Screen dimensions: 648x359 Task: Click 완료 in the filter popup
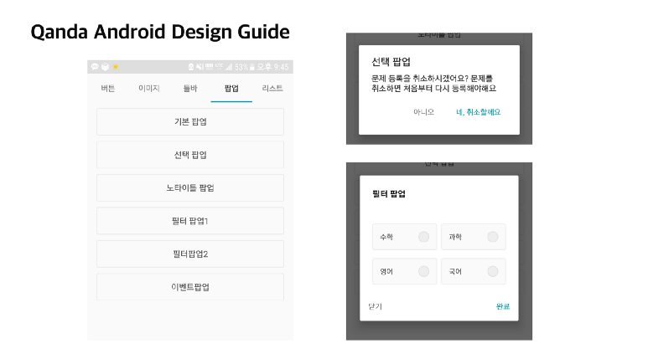click(x=502, y=306)
